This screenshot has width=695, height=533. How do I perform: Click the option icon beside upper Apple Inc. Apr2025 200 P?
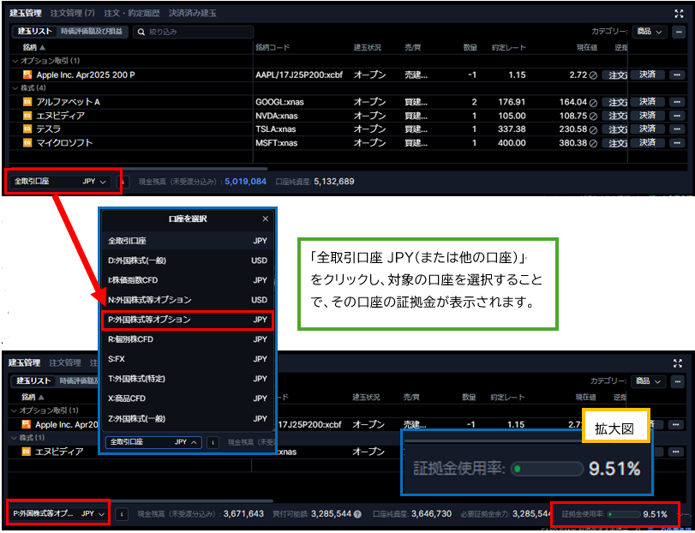(27, 75)
